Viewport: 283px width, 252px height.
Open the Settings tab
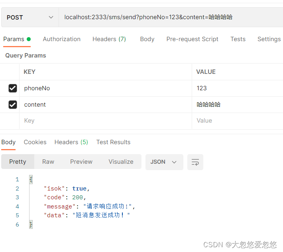click(269, 39)
